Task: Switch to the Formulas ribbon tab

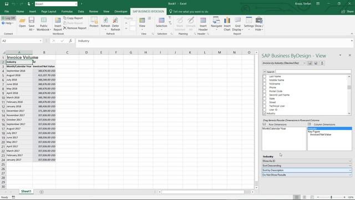Action: tap(67, 11)
